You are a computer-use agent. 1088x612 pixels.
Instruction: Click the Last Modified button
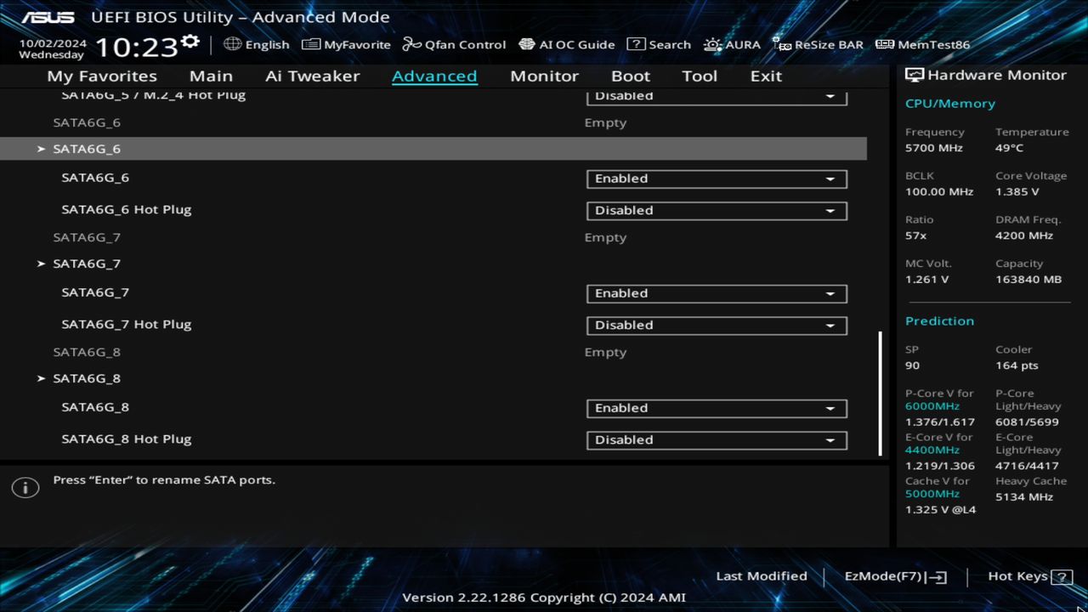coord(761,576)
